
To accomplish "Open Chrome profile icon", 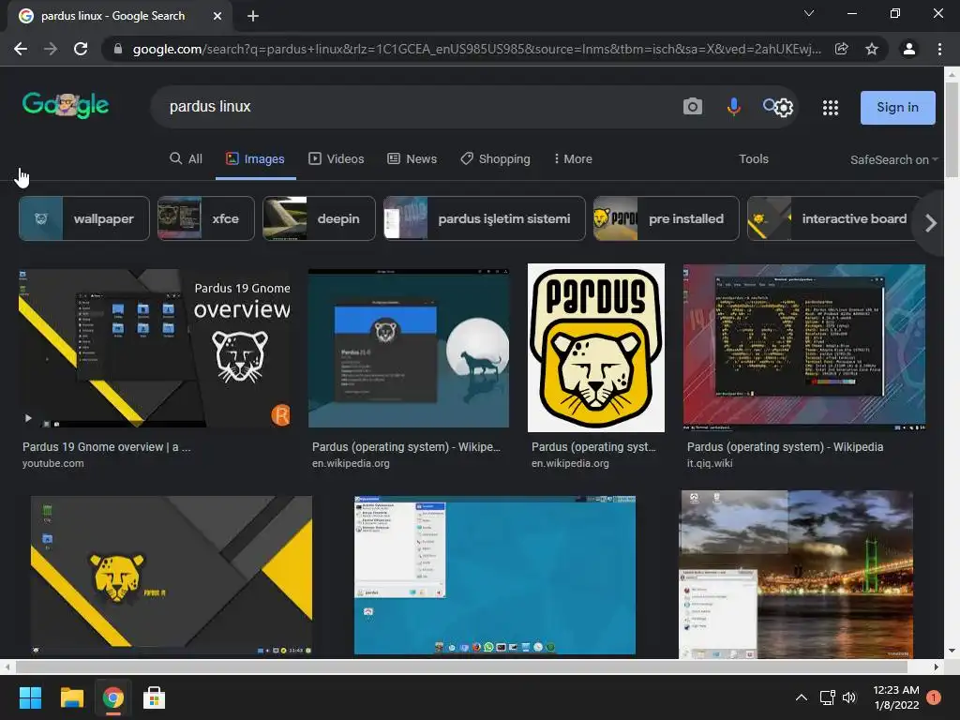I will (909, 49).
